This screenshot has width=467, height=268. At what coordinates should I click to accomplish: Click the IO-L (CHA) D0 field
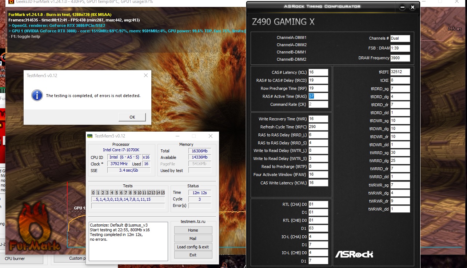[x=318, y=237]
